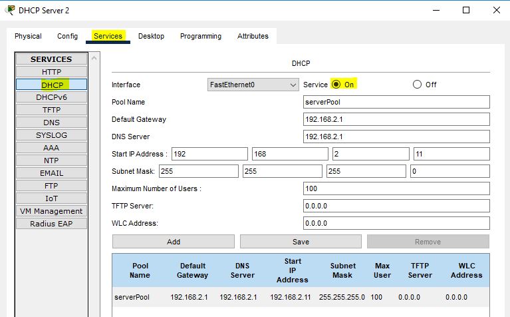Open the SYSLOG service

[51, 135]
